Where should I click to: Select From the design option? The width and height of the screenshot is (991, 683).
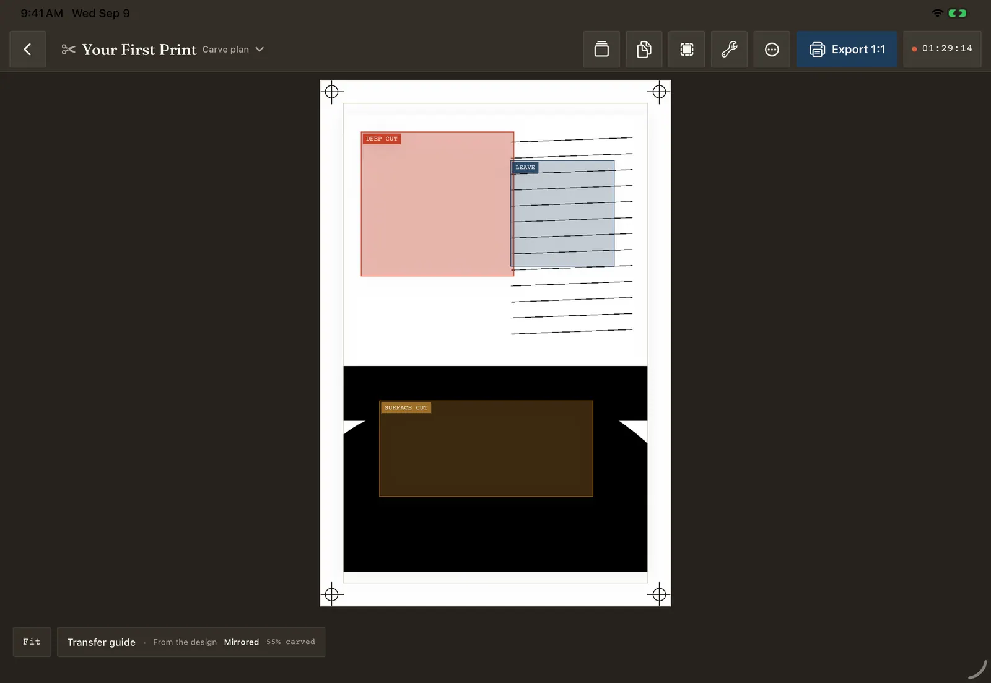coord(185,642)
